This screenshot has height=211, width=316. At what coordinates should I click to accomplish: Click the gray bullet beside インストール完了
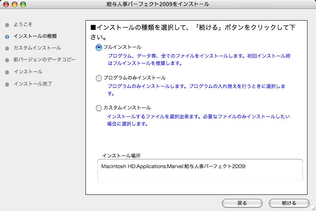click(7, 84)
